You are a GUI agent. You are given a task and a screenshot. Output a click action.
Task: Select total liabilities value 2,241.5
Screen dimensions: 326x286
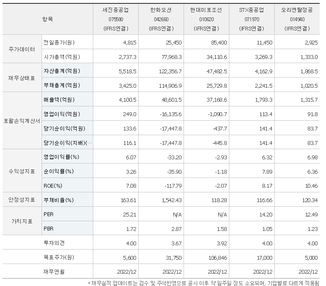264,86
